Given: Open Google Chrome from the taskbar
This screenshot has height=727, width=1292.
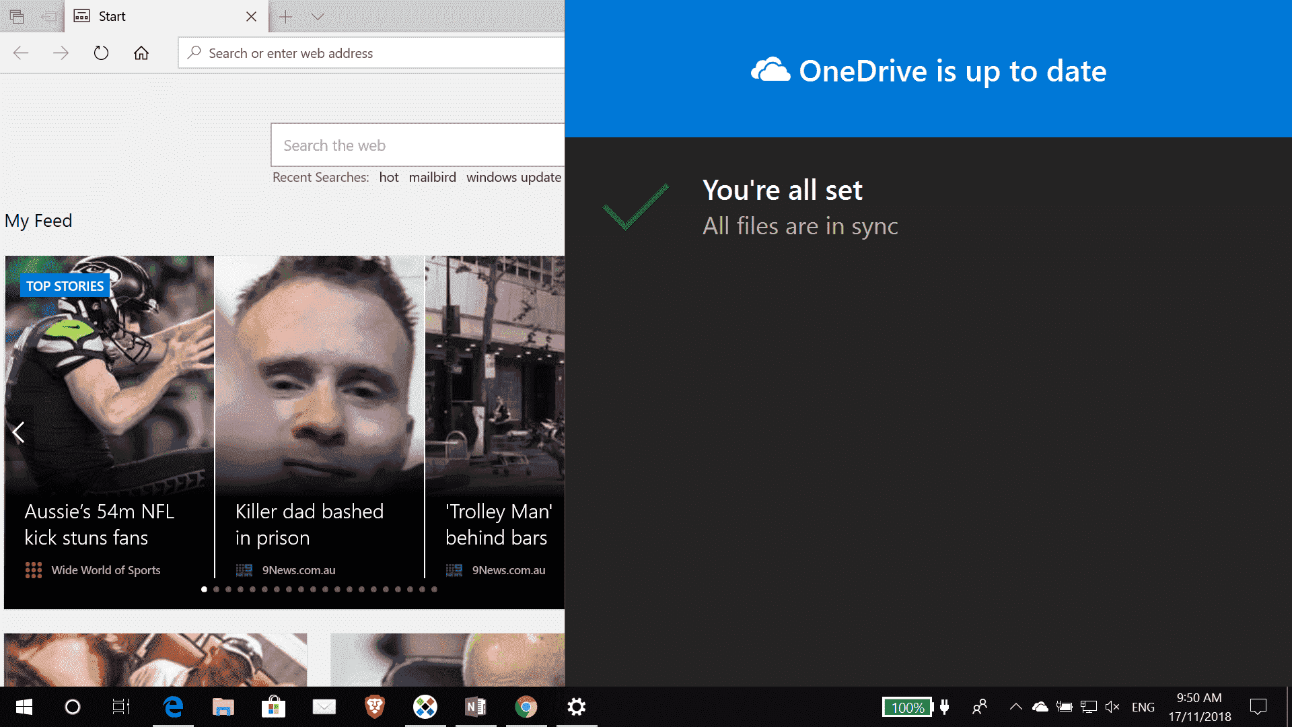Looking at the screenshot, I should tap(526, 707).
